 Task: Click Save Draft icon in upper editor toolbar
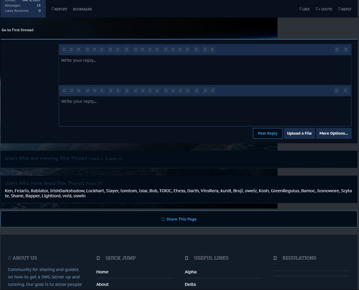196,50
